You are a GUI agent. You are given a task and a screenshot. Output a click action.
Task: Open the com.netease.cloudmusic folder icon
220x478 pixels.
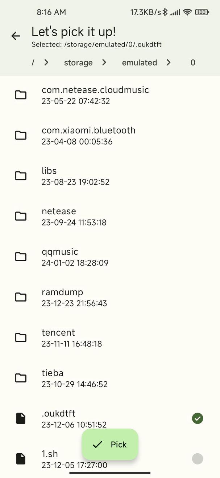tap(21, 95)
